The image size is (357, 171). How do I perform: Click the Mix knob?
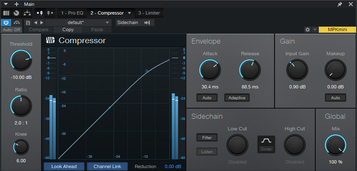(336, 145)
